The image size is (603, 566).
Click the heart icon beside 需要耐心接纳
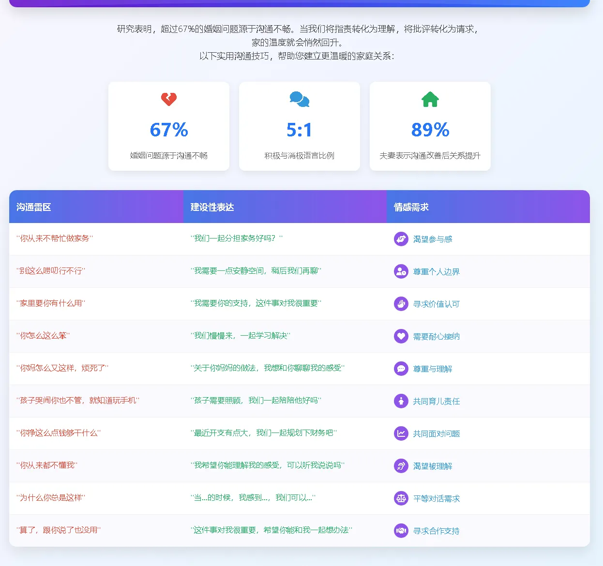(x=401, y=336)
